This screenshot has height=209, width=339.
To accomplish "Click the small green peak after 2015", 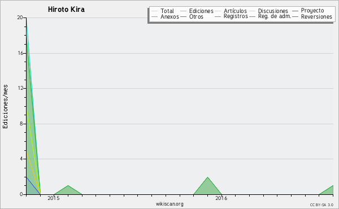I will point(68,190).
